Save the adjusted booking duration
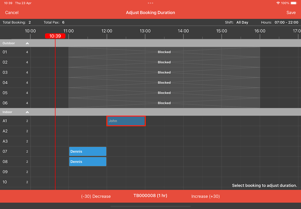The width and height of the screenshot is (301, 209). 291,13
